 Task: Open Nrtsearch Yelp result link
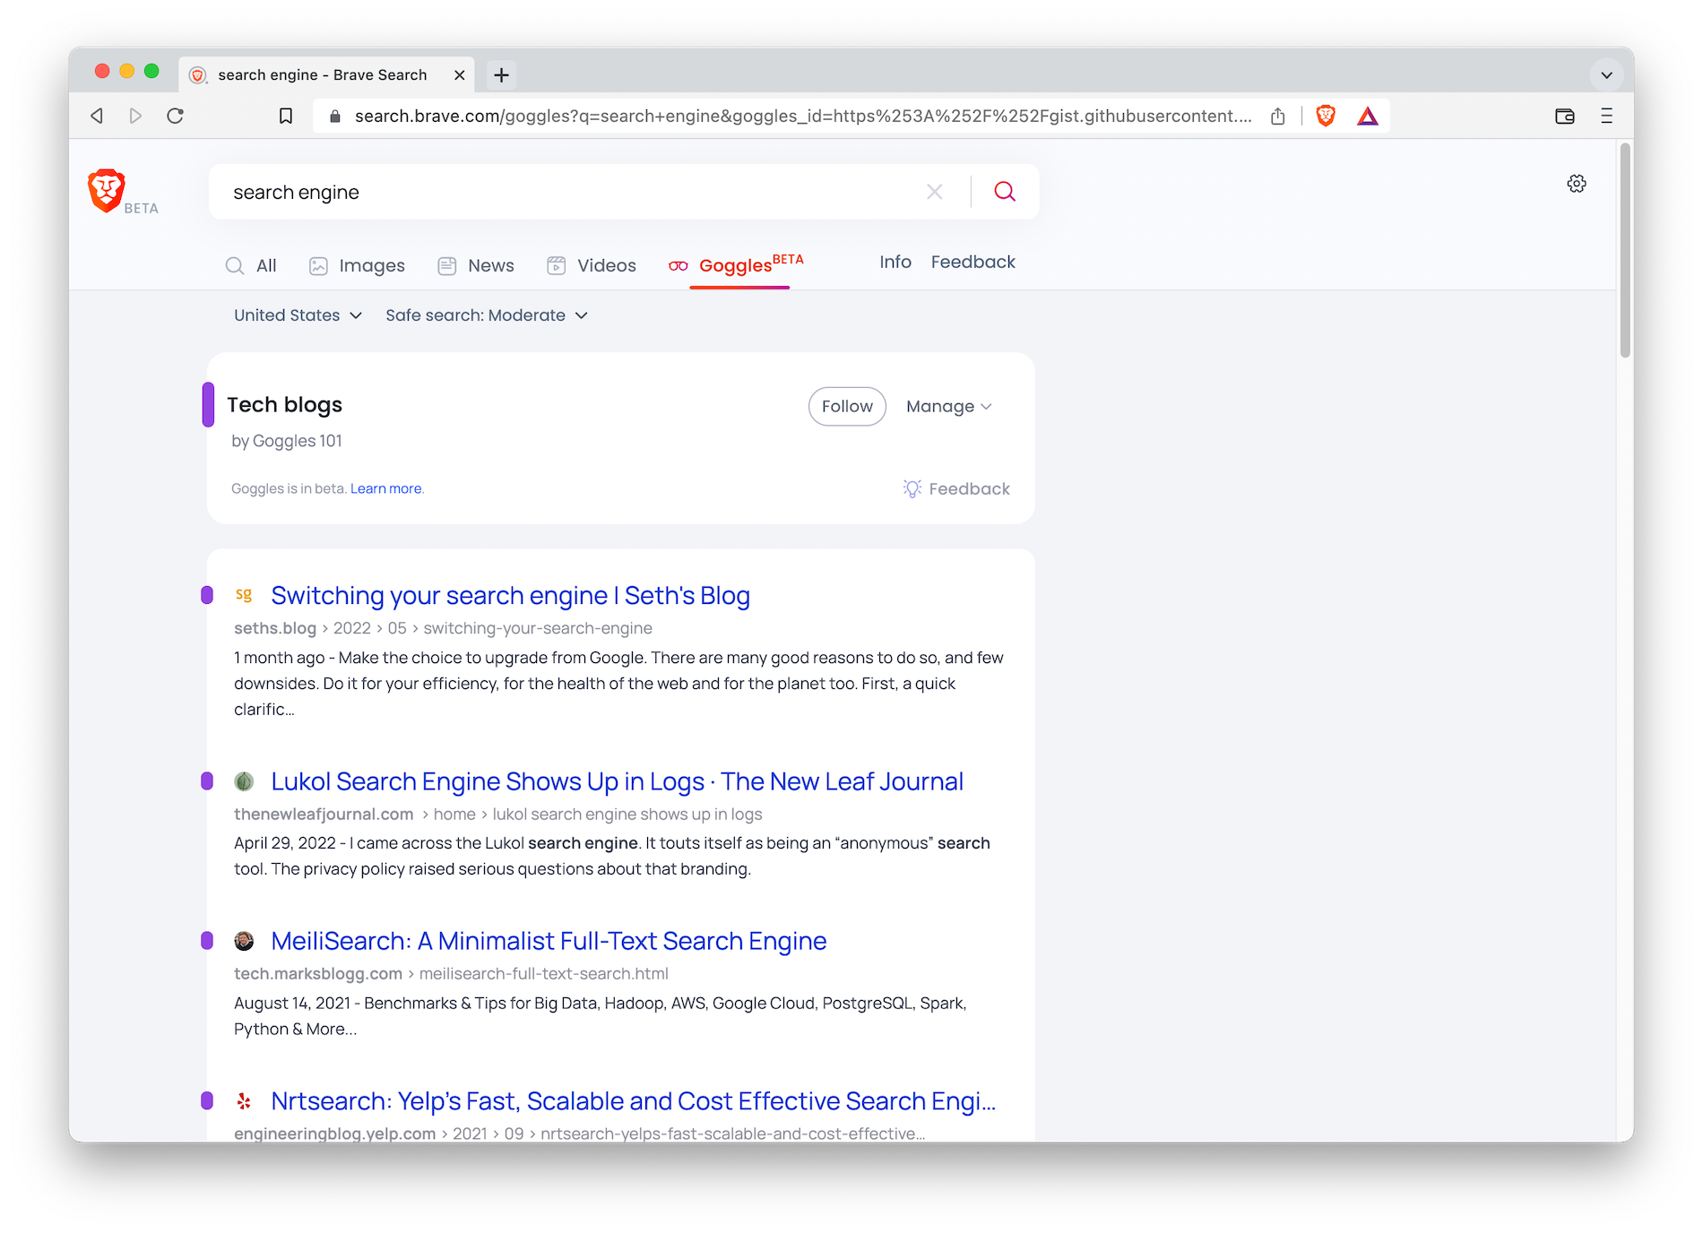(x=634, y=1101)
